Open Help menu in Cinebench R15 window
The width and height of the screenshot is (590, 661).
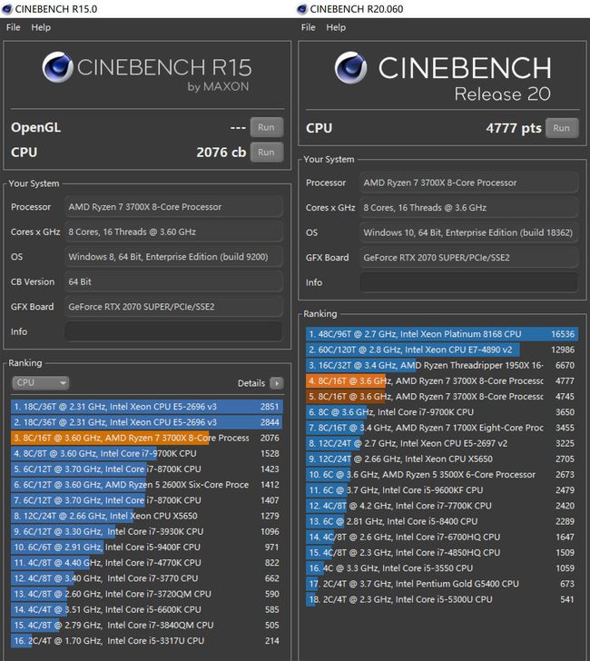(x=41, y=27)
